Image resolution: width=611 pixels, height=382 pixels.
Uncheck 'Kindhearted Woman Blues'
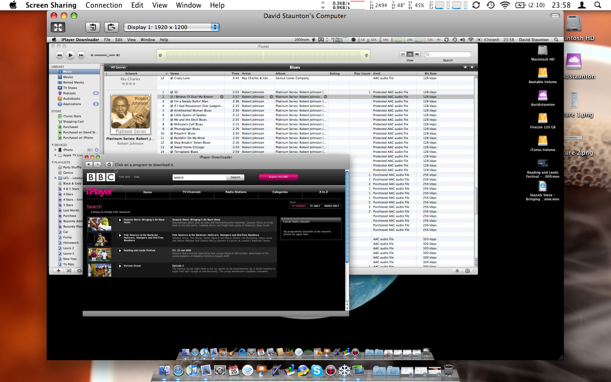pyautogui.click(x=172, y=110)
